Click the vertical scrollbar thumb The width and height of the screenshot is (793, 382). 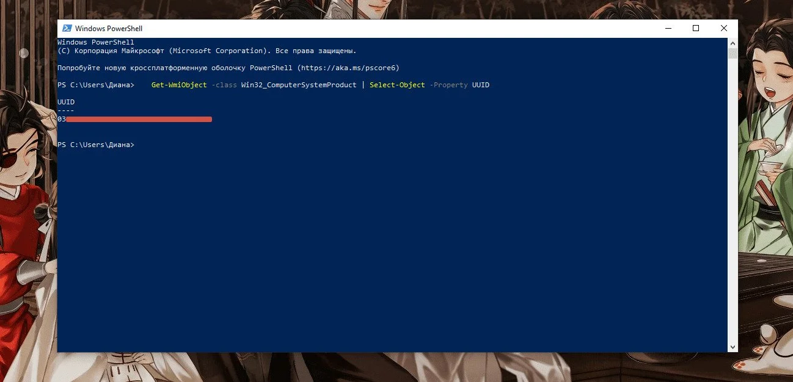coord(733,53)
